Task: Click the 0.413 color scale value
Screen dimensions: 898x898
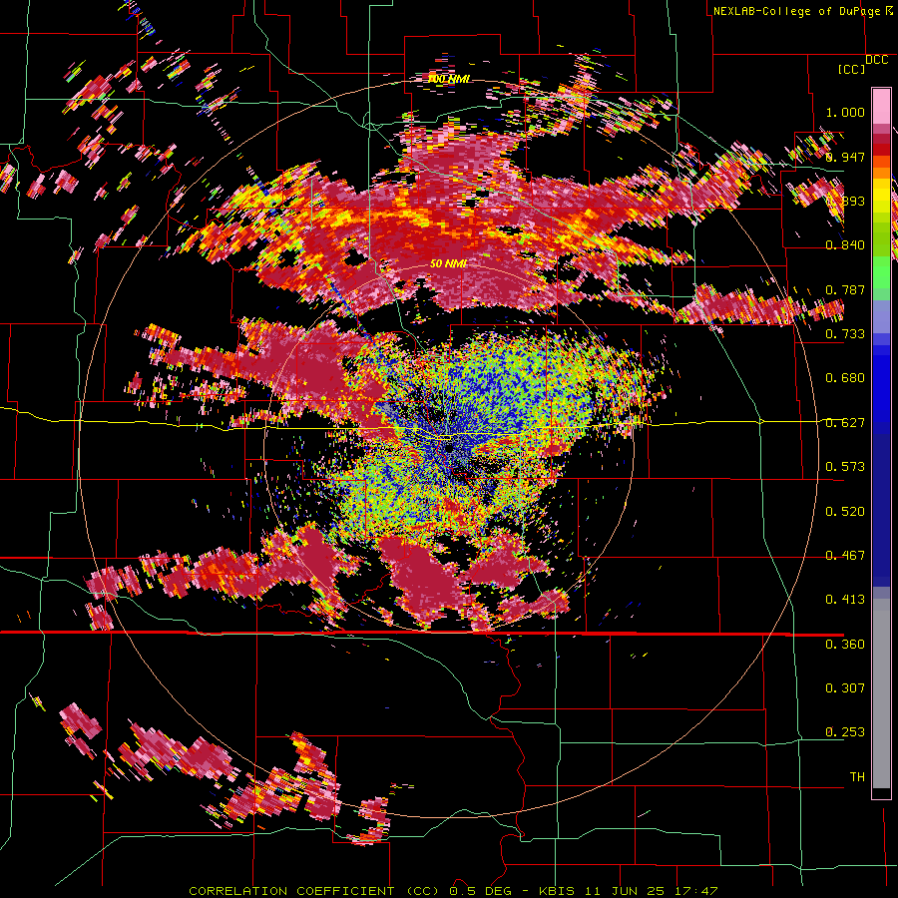Action: [x=845, y=600]
